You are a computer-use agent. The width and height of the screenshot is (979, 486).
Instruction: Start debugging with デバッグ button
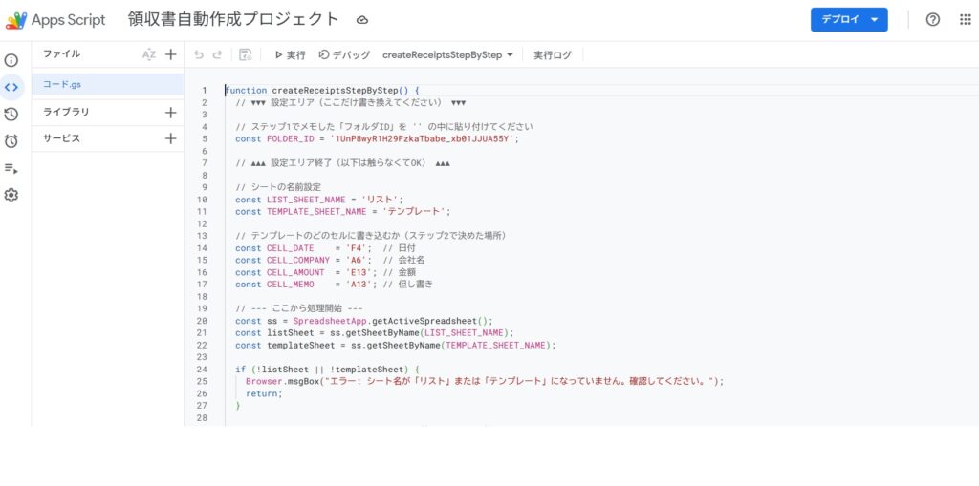344,55
